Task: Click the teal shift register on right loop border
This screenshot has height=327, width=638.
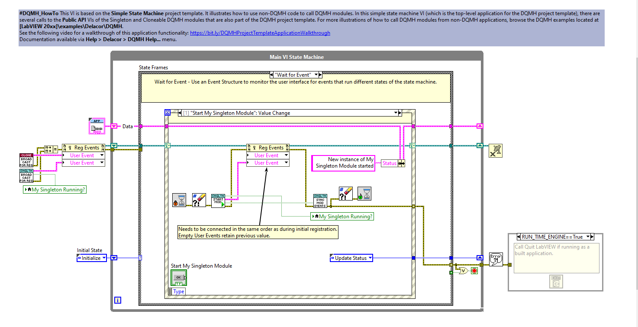Action: (x=480, y=146)
